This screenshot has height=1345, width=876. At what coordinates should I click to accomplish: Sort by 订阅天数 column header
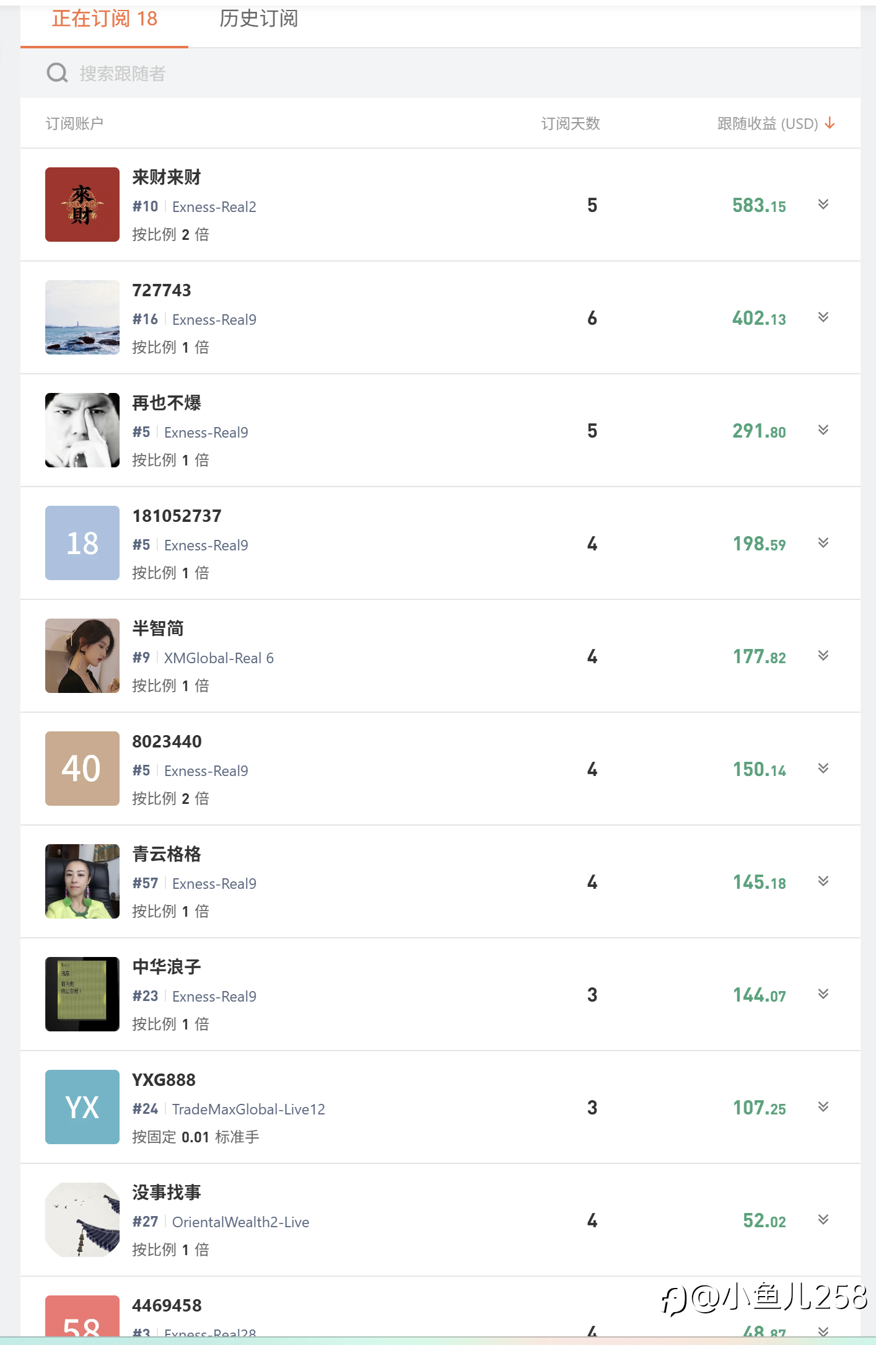click(x=571, y=123)
